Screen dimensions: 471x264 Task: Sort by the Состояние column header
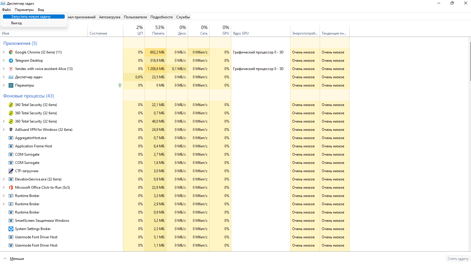(x=105, y=31)
